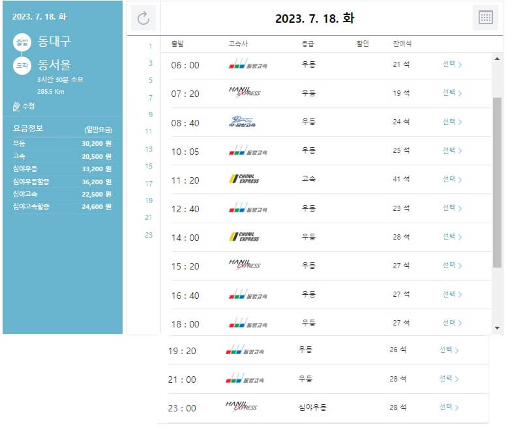Select the 07:20 Hanil Express bus
The width and height of the screenshot is (508, 429).
point(452,93)
